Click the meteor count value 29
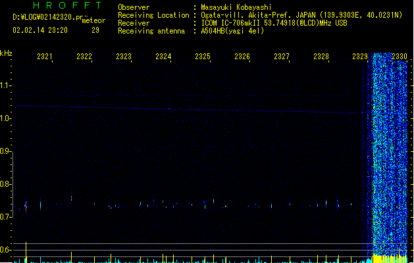This screenshot has width=414, height=263. (95, 30)
